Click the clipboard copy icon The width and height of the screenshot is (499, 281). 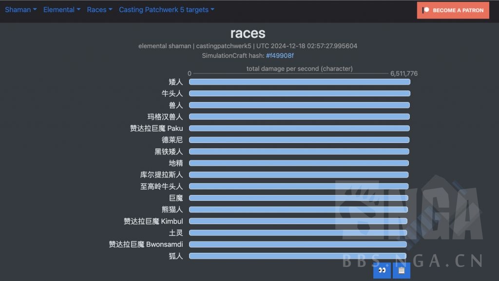401,271
